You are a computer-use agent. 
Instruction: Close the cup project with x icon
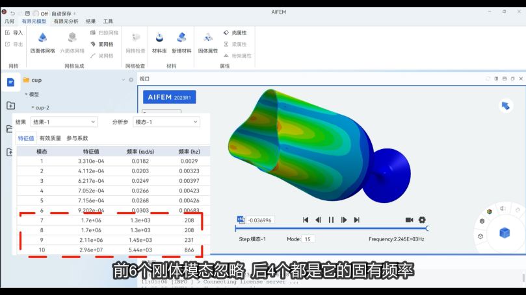coord(131,80)
